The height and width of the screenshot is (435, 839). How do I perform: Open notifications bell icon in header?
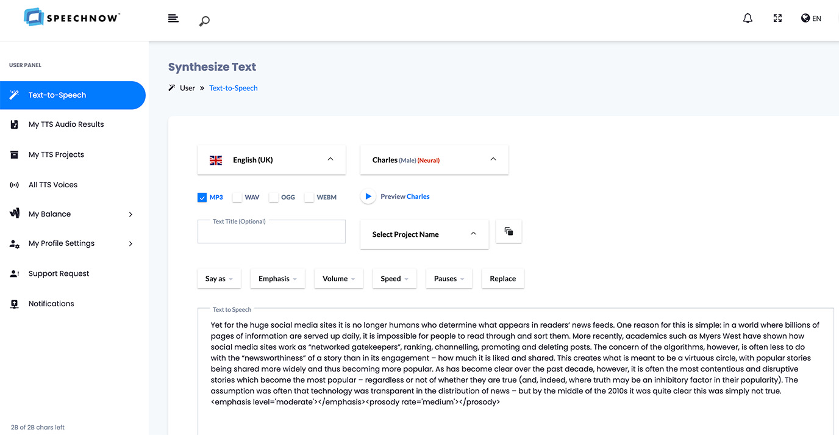748,18
